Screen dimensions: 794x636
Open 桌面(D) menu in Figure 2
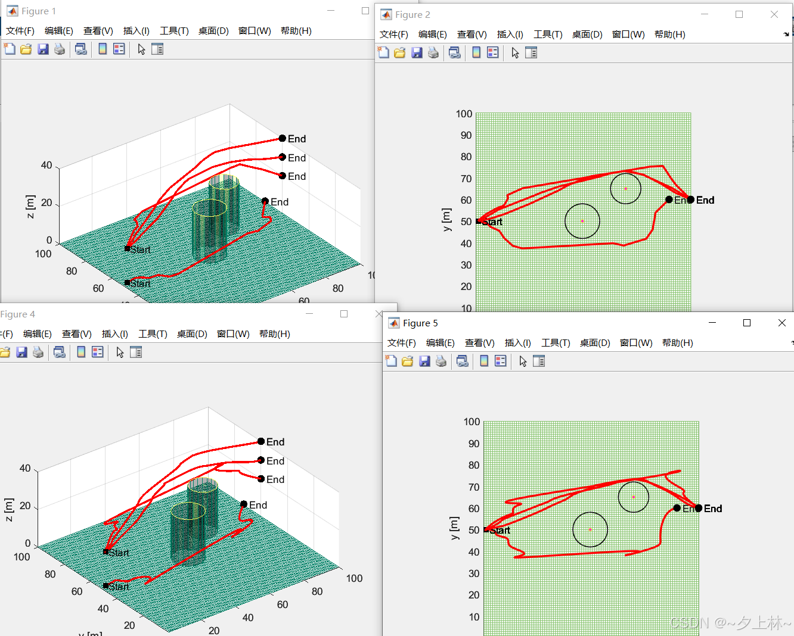click(x=587, y=35)
